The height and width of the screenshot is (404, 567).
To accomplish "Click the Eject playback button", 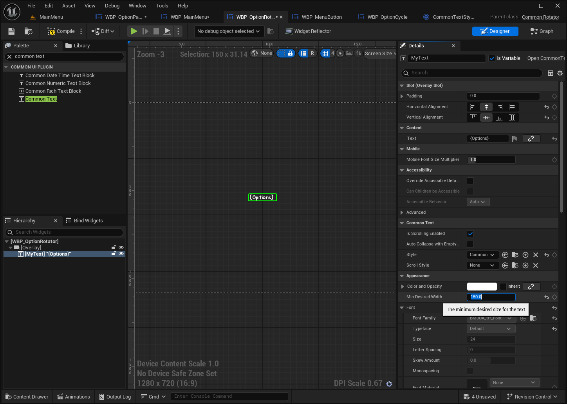I will [x=167, y=31].
